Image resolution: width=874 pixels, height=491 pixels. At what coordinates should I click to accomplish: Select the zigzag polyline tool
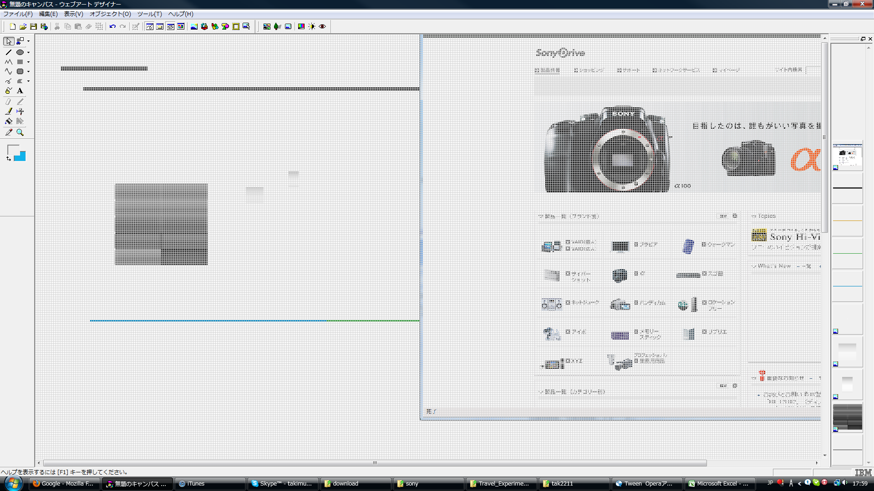click(9, 62)
